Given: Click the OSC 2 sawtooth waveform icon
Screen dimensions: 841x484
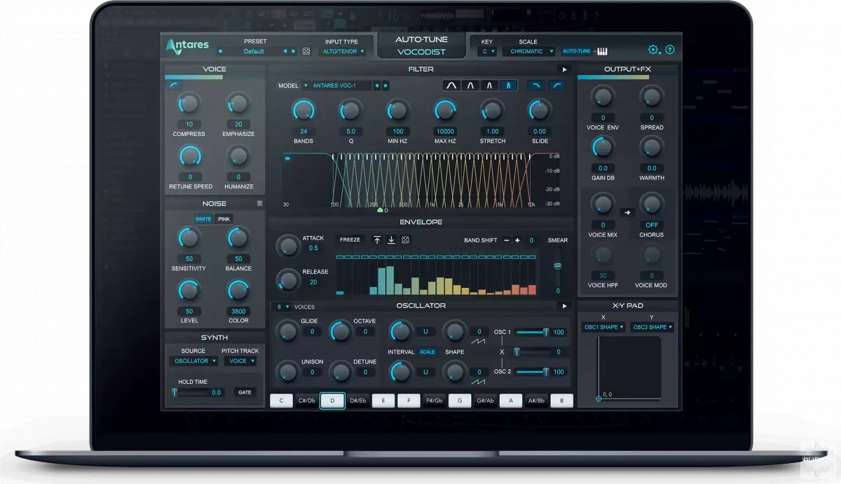Looking at the screenshot, I should [x=479, y=382].
